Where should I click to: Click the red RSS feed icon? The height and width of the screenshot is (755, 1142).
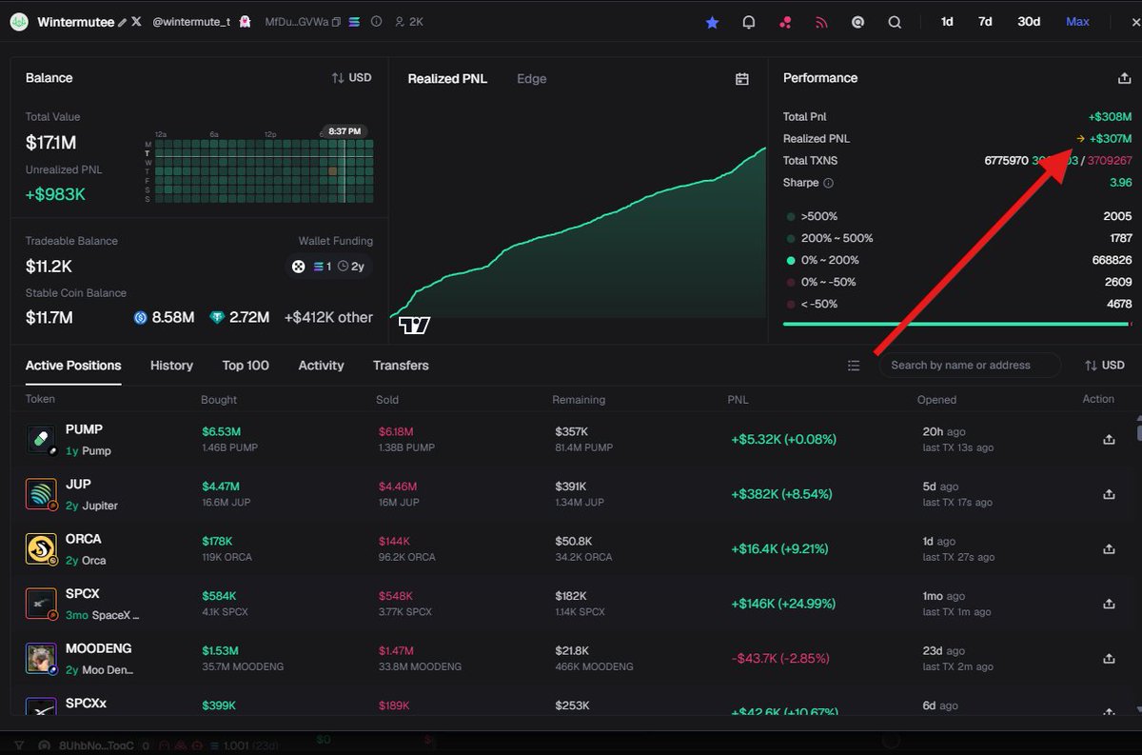click(x=821, y=22)
